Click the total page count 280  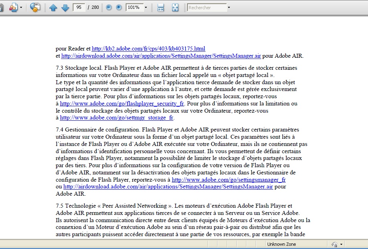click(95, 8)
